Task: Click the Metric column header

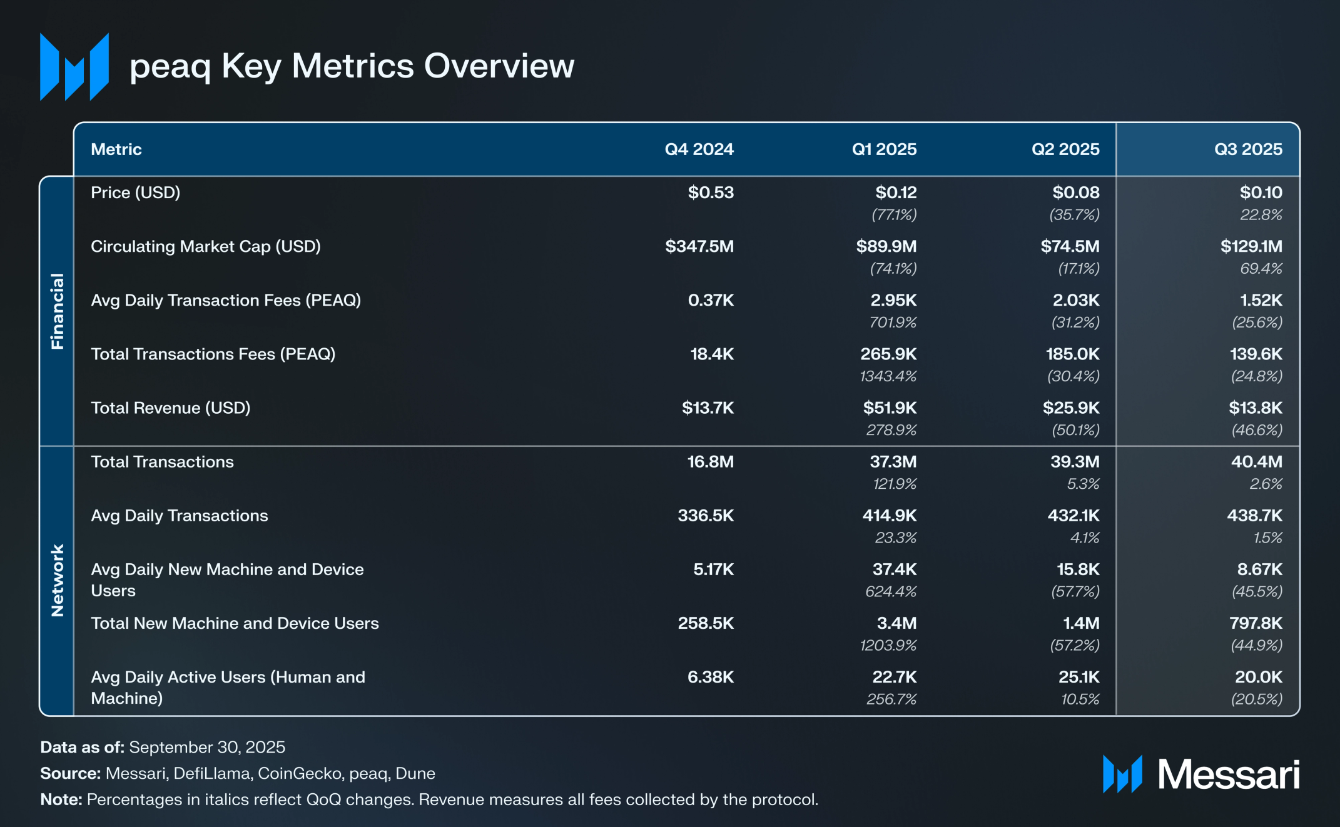Action: pyautogui.click(x=116, y=149)
